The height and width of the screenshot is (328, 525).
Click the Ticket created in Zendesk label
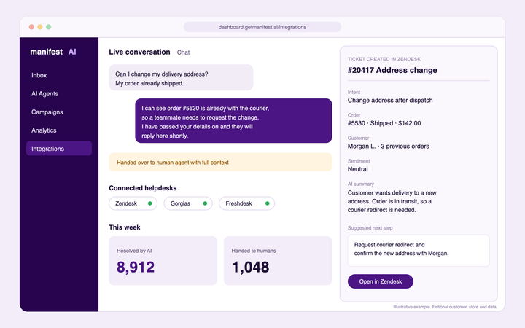pyautogui.click(x=384, y=59)
